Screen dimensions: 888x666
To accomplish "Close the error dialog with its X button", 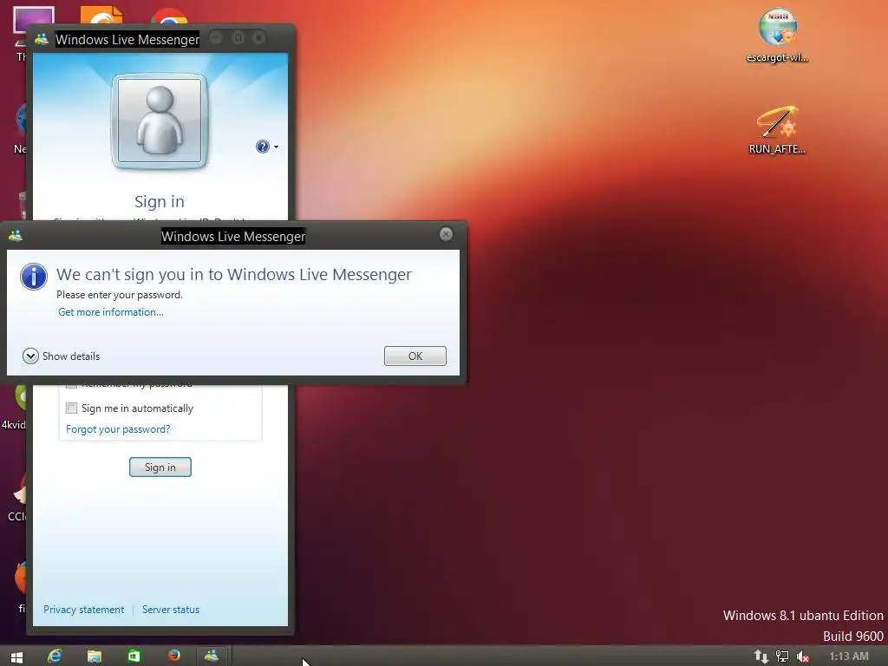I will click(447, 234).
